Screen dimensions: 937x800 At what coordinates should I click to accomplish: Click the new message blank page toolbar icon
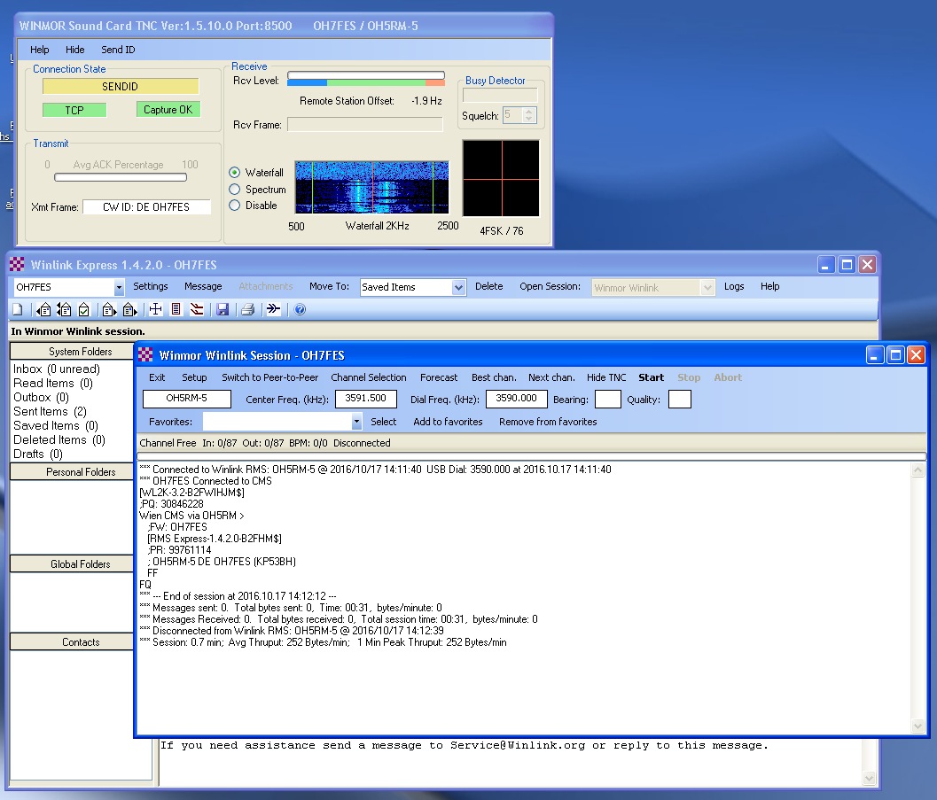pyautogui.click(x=18, y=309)
